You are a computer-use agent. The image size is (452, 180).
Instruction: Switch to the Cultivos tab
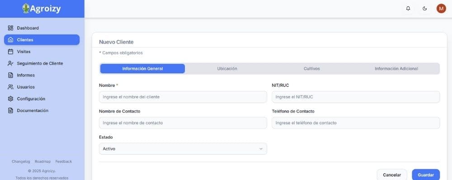point(311,68)
